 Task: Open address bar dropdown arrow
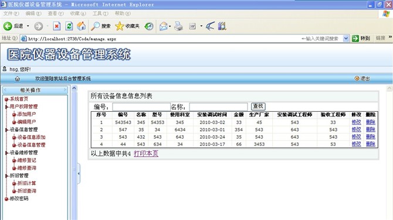346,38
